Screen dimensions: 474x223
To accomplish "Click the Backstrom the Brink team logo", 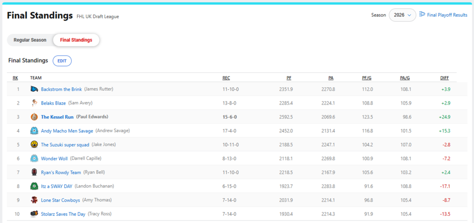I will [x=34, y=89].
